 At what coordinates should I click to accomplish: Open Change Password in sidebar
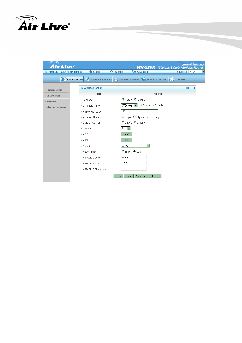point(57,107)
